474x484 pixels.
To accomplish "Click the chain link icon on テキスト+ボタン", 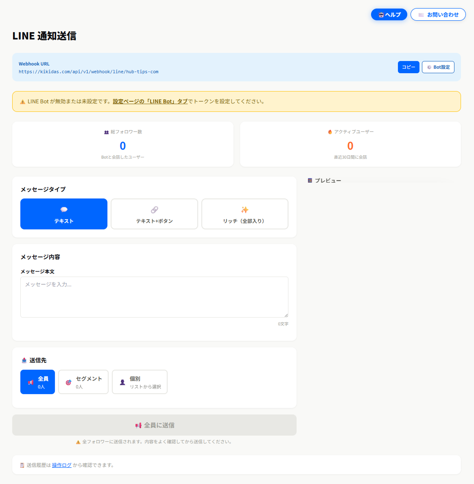I will coord(154,209).
